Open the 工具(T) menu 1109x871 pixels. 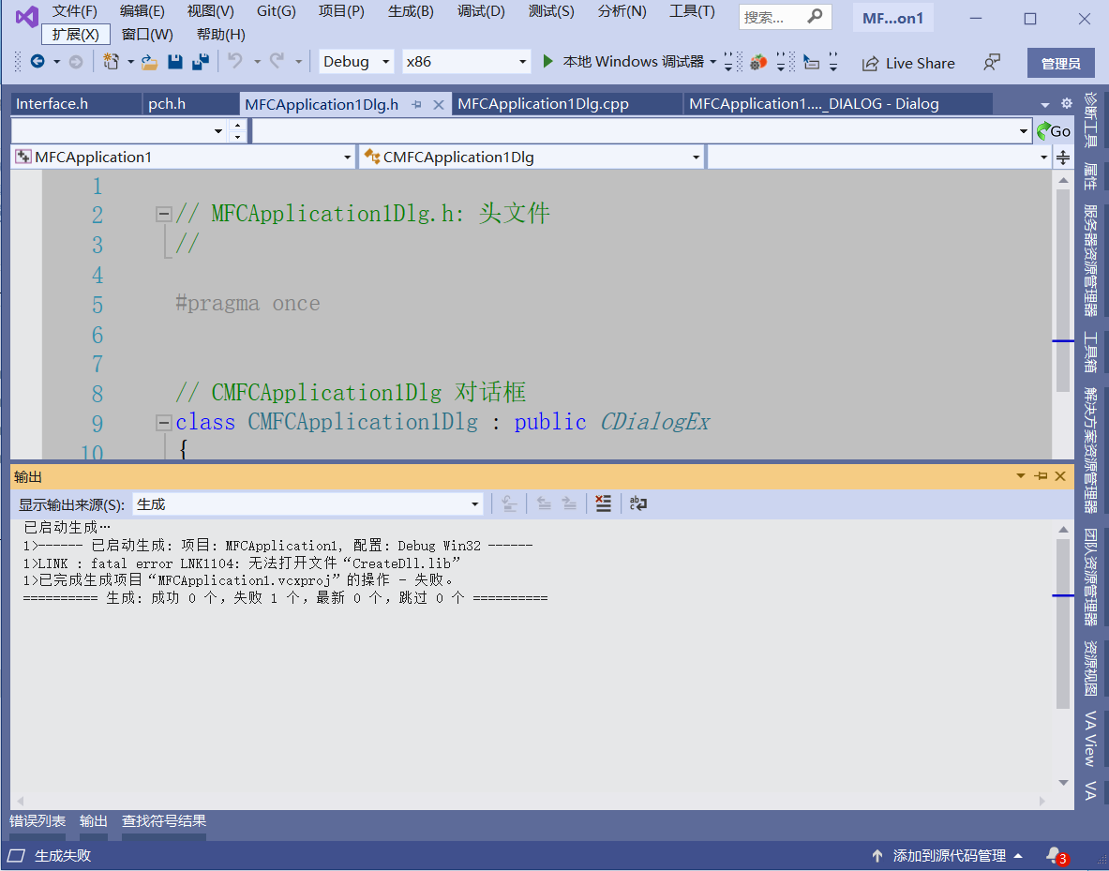click(x=692, y=11)
